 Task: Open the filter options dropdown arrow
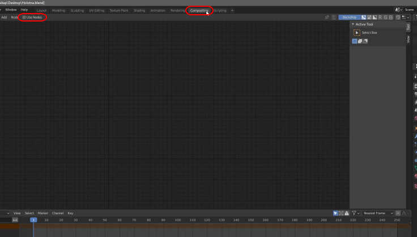358,213
